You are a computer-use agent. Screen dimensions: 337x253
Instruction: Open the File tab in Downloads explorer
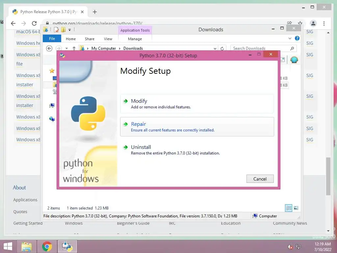52,39
